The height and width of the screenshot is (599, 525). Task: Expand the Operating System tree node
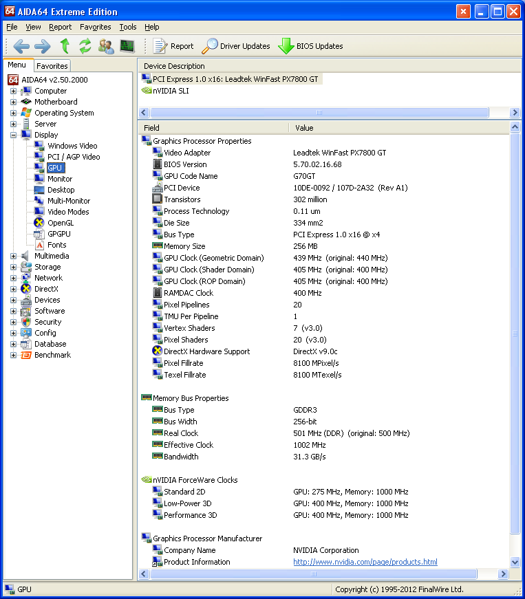13,113
